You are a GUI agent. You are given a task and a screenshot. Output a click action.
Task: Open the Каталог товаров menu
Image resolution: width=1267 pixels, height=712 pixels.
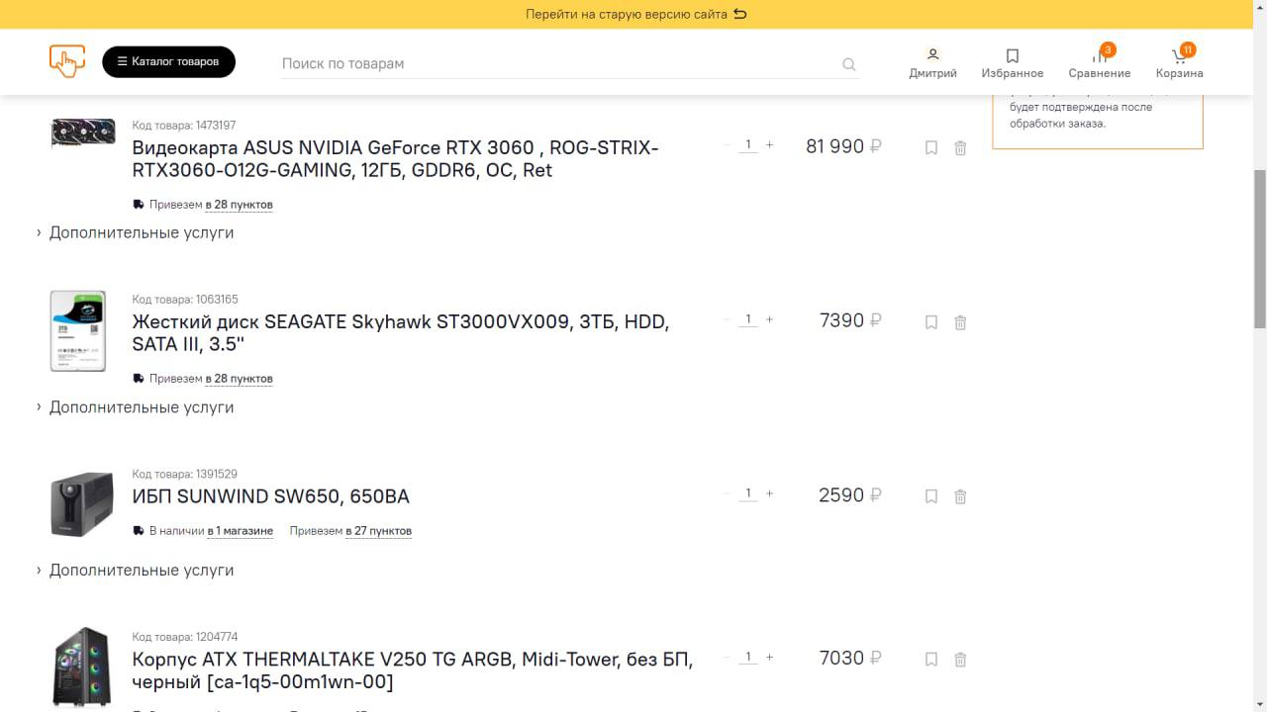coord(168,61)
